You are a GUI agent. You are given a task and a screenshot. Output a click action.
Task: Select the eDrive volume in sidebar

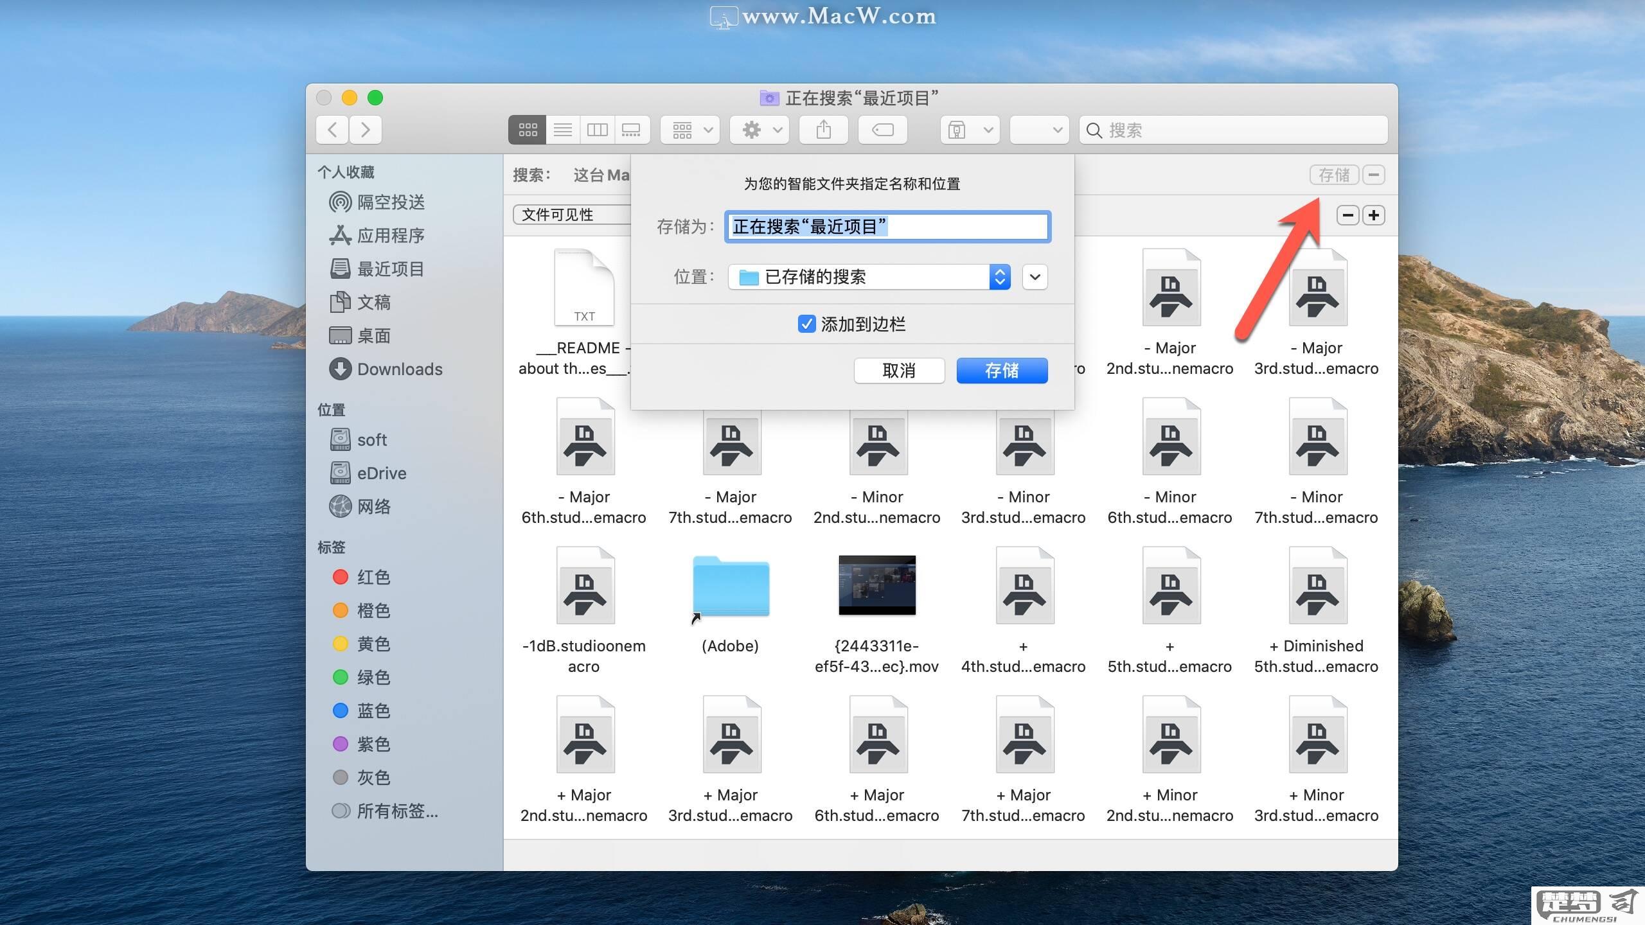[368, 473]
